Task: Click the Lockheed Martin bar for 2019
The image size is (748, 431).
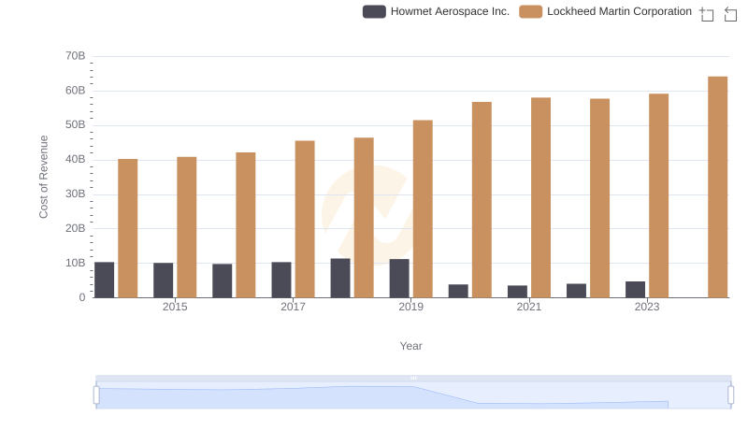Action: point(423,208)
